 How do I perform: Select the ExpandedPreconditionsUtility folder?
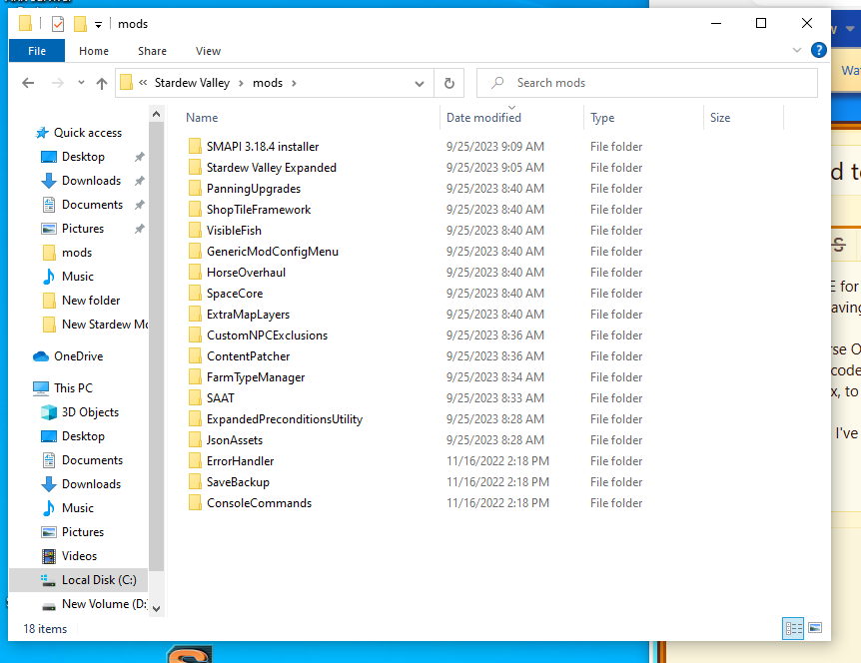(x=285, y=419)
